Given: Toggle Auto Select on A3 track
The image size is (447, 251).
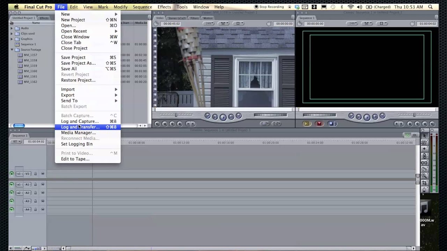Looking at the screenshot, I should click(43, 201).
